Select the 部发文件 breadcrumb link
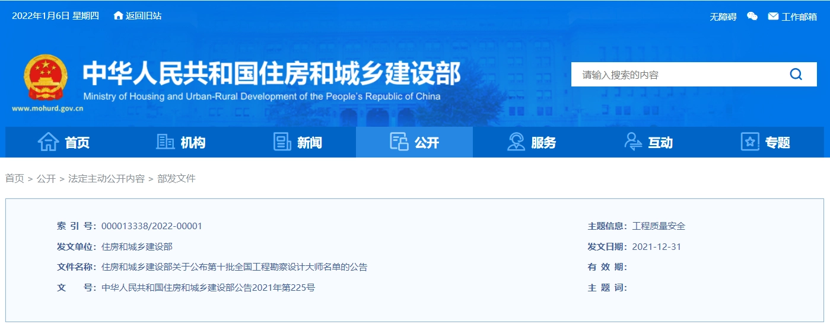The image size is (830, 334). 176,178
